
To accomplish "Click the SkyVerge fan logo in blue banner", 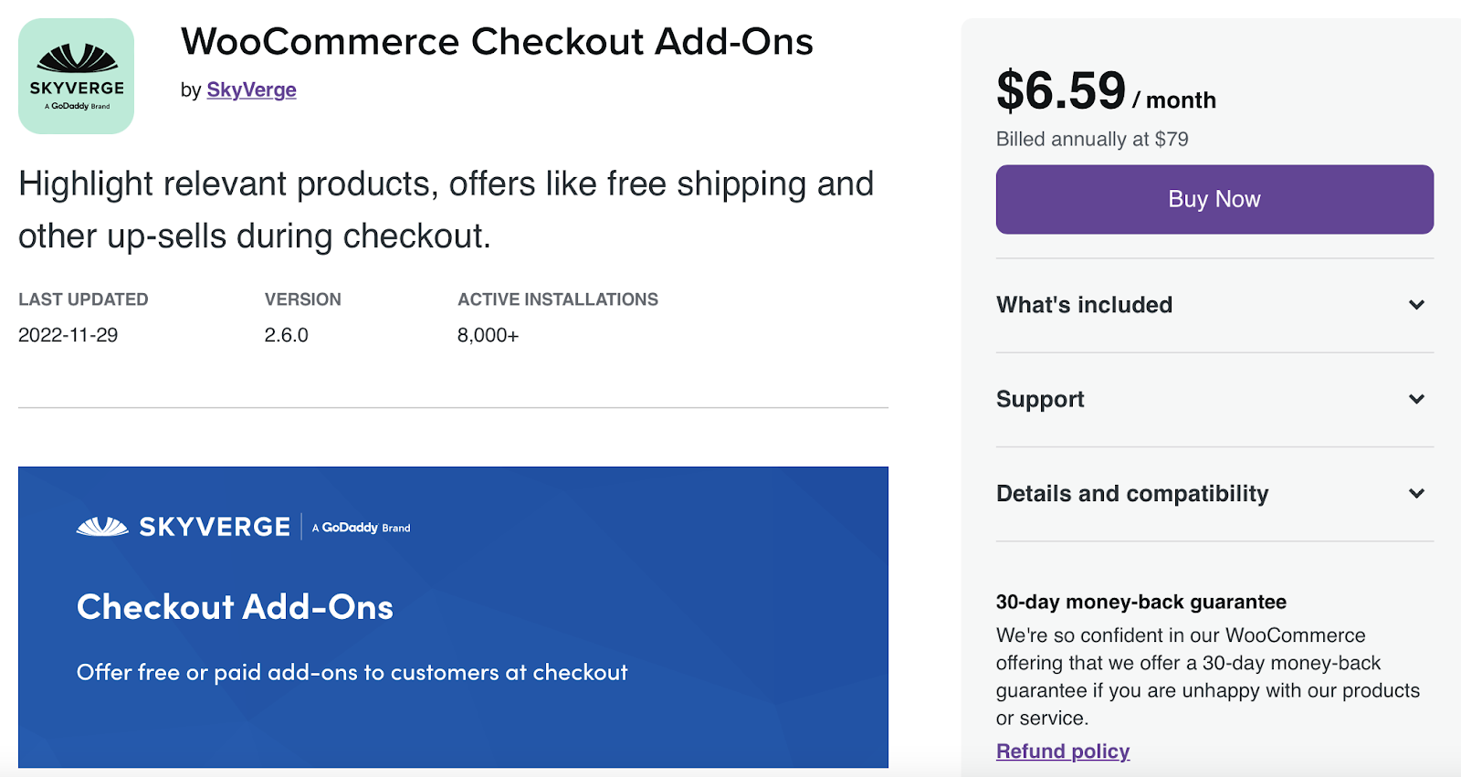I will click(102, 527).
